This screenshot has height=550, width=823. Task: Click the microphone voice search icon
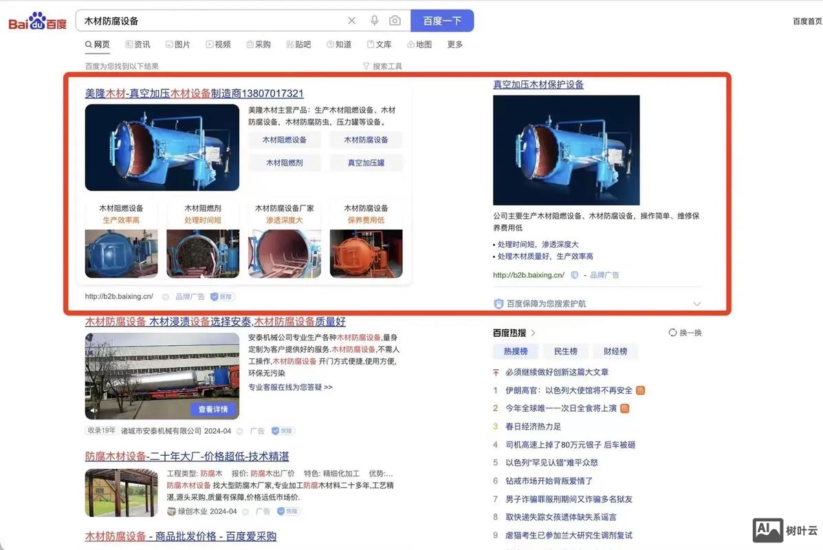point(374,21)
